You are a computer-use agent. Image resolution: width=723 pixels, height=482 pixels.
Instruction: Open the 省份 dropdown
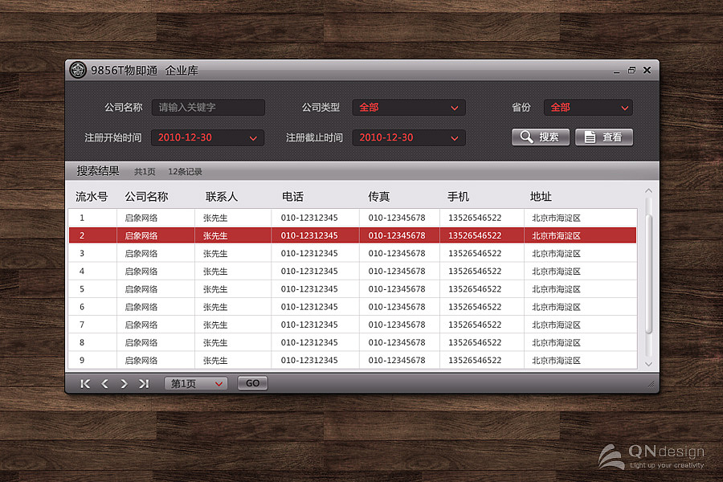coord(588,108)
